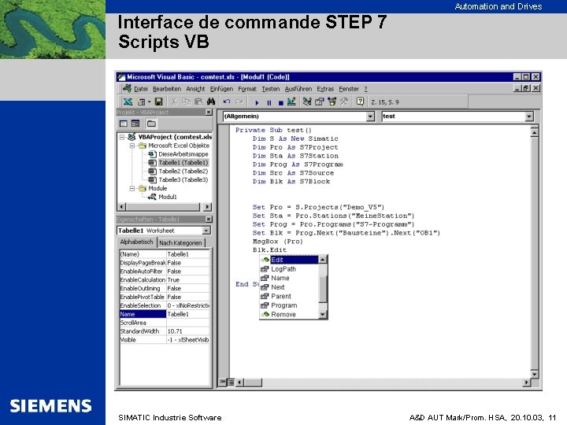This screenshot has width=567, height=425.
Task: Collapse the Microsoft Excel Objekte folder
Action: coord(132,146)
